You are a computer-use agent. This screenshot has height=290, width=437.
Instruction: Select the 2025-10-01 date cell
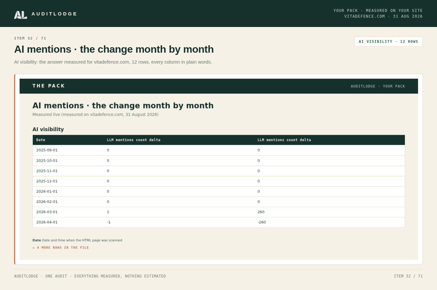coord(47,161)
